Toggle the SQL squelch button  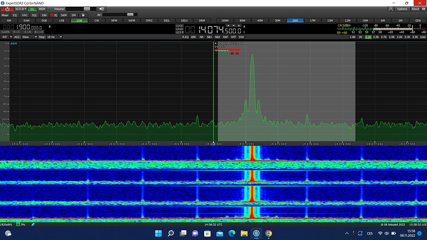[x=34, y=15]
